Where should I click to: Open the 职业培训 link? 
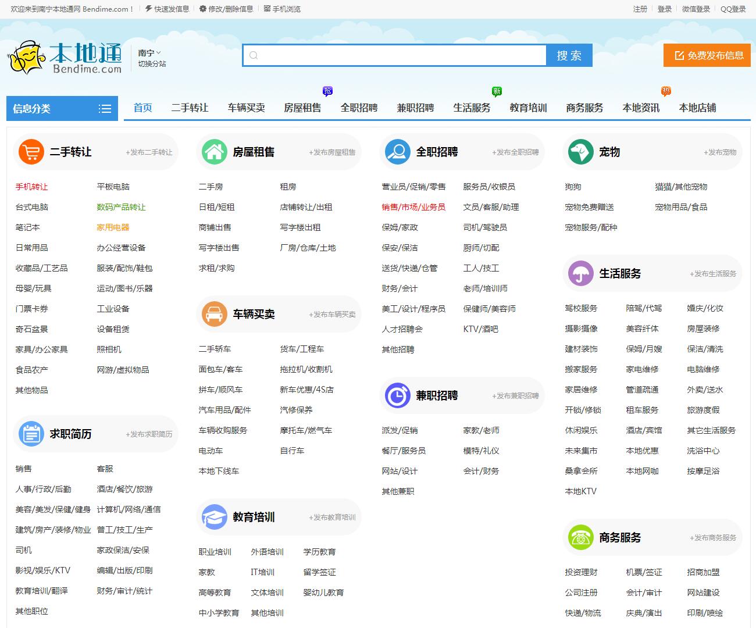point(215,552)
